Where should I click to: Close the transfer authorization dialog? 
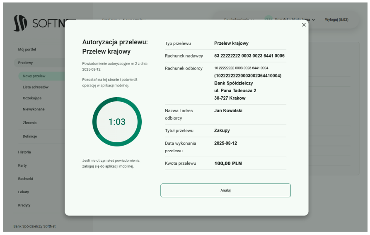coord(304,25)
